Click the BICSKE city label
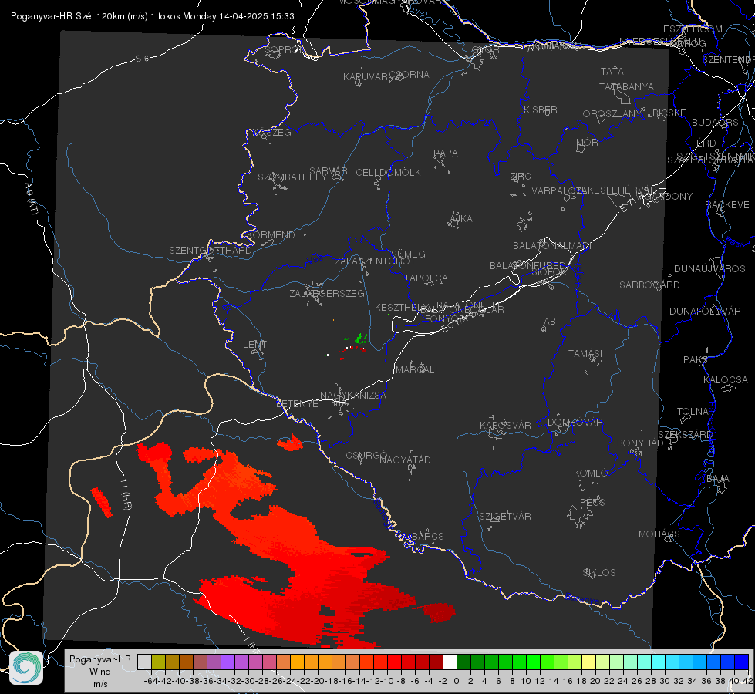 pos(669,113)
